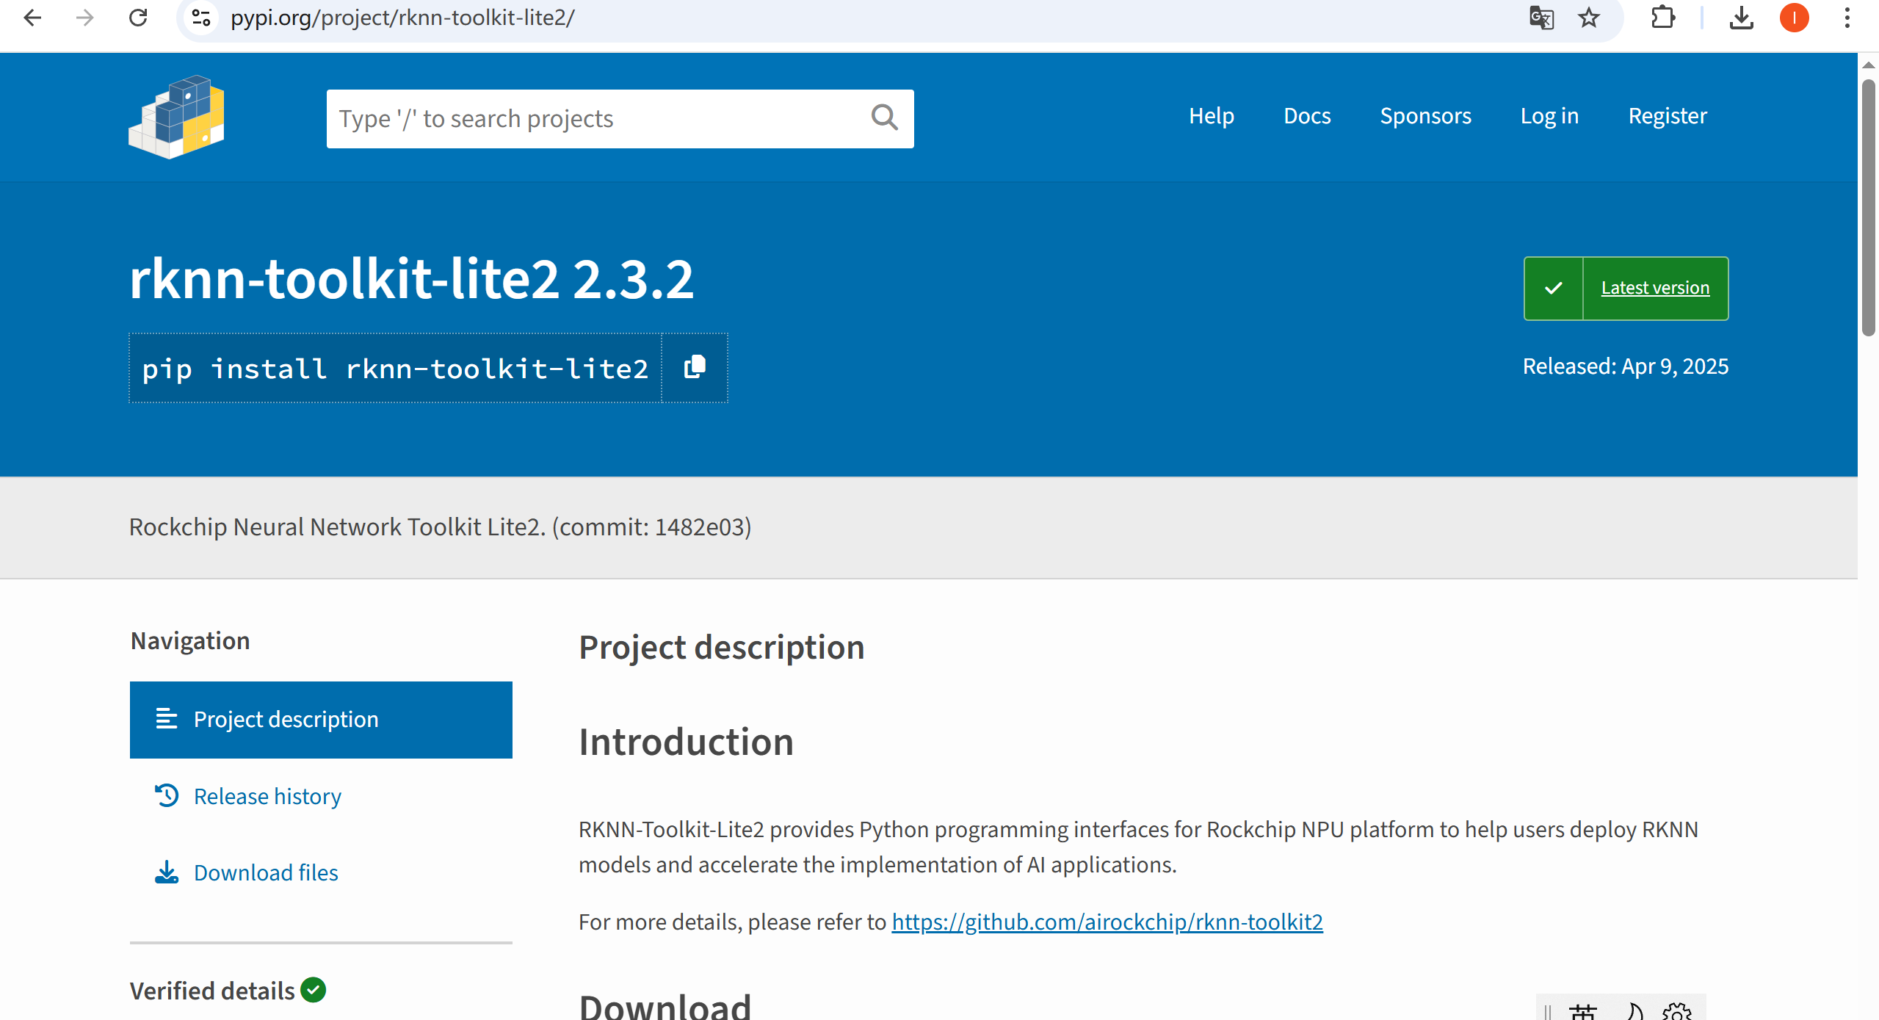Open browser downloads tray
Screen dimensions: 1879x1020
coord(1741,17)
